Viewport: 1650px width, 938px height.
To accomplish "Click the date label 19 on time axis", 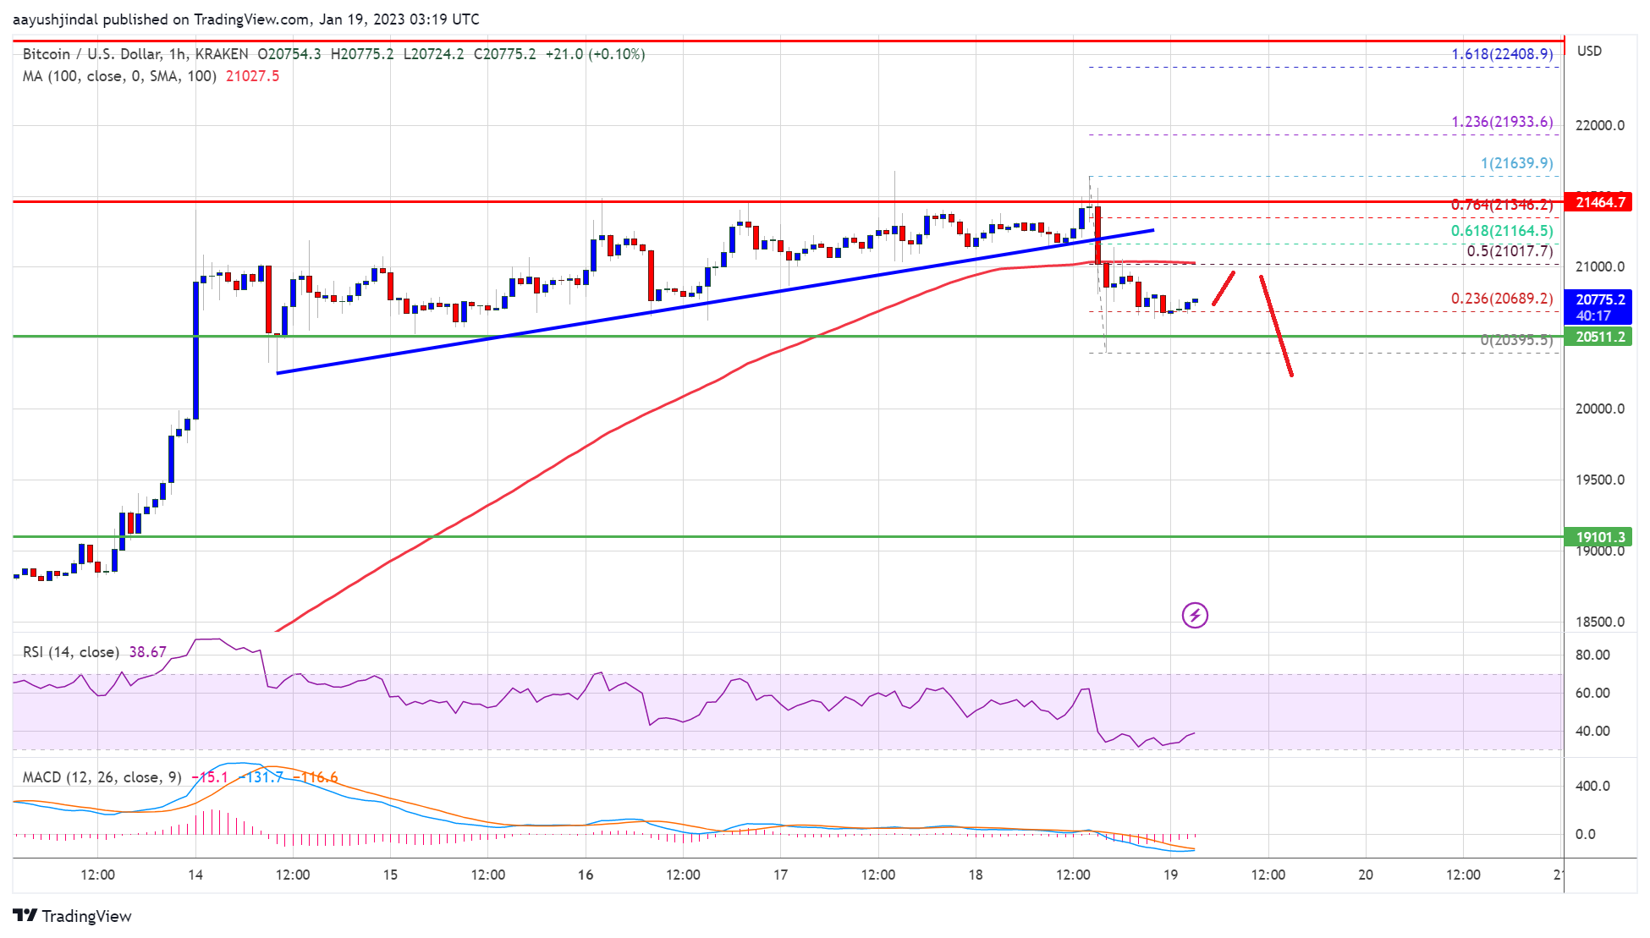I will click(x=1170, y=875).
